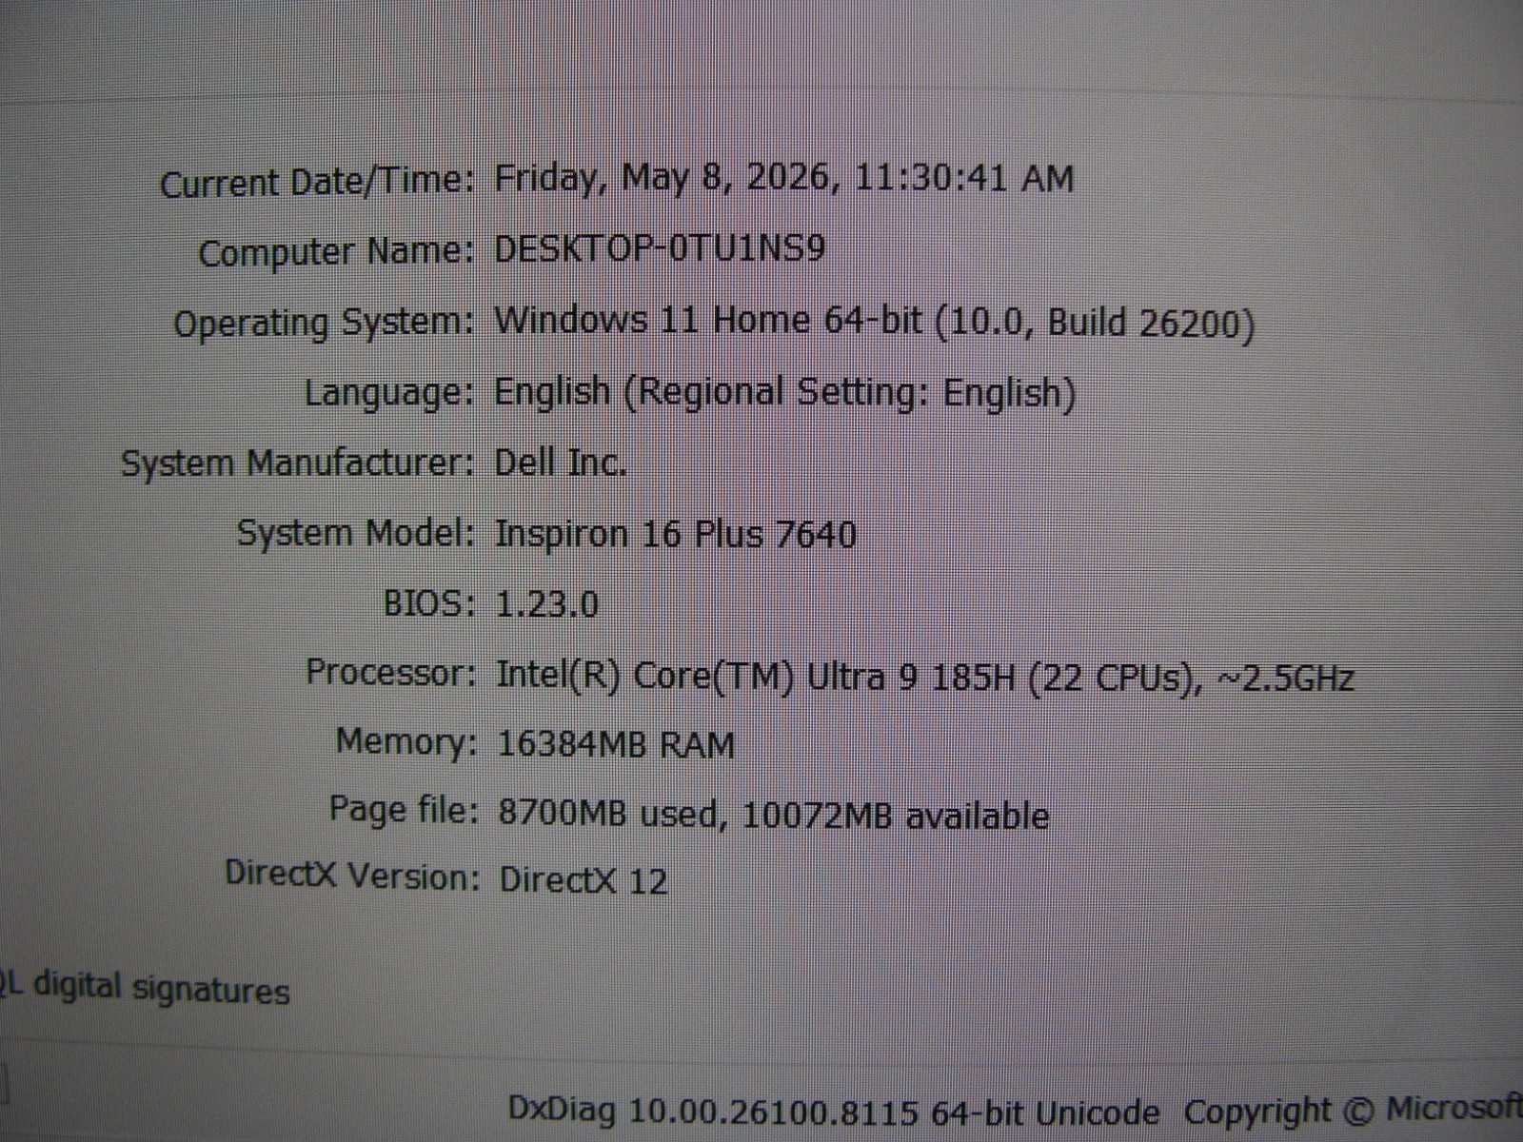Click the Copyright © Microsoft footer text

coord(1353,1110)
